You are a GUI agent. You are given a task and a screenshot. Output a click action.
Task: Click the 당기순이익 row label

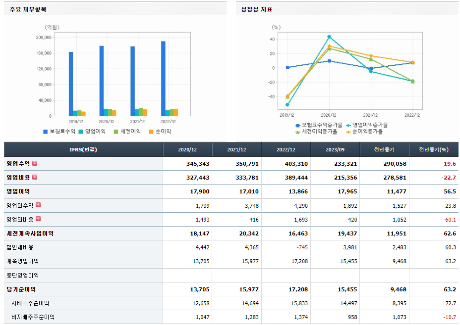click(x=21, y=289)
